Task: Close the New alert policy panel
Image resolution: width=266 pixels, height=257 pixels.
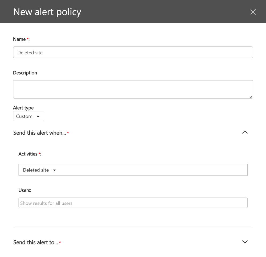Action: (x=253, y=12)
